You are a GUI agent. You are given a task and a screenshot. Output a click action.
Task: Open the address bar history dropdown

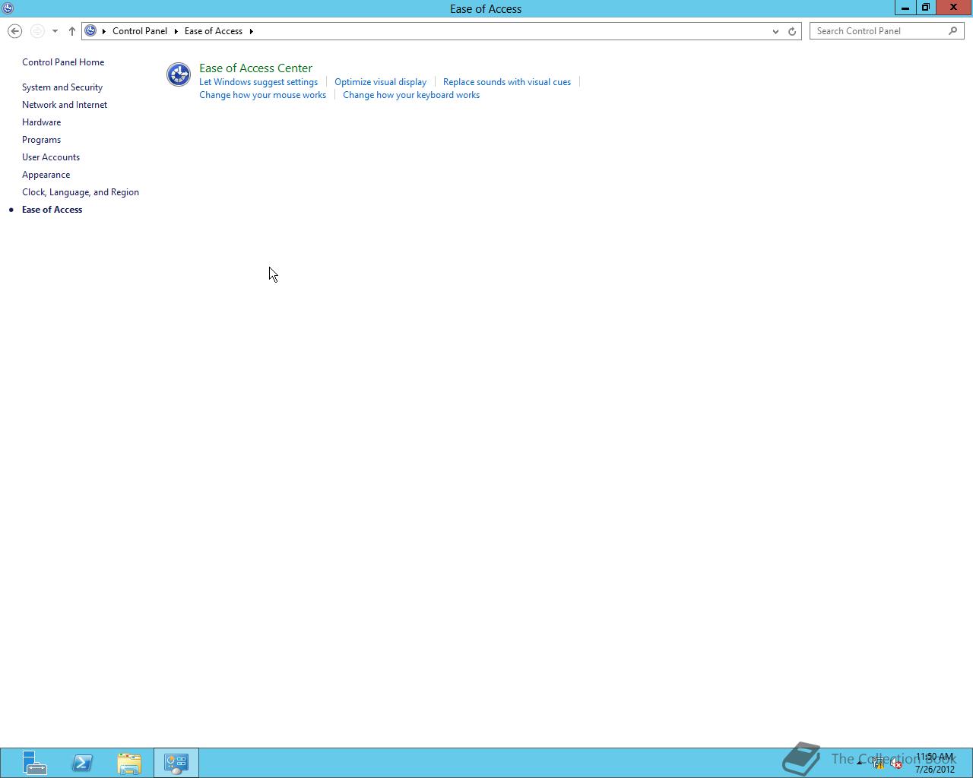click(x=775, y=31)
